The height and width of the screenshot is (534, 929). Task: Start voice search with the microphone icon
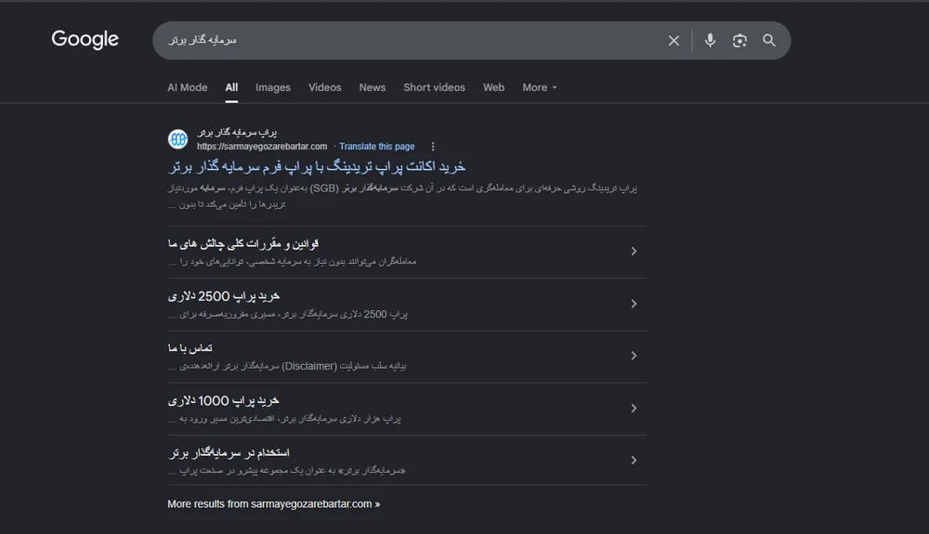(x=710, y=40)
